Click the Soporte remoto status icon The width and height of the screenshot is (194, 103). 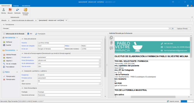pyautogui.click(x=168, y=101)
